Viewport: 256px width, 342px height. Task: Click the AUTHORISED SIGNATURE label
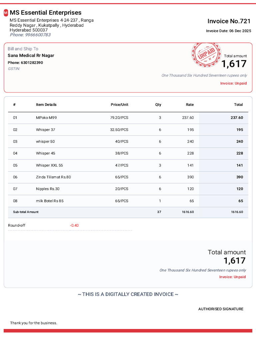pyautogui.click(x=221, y=309)
